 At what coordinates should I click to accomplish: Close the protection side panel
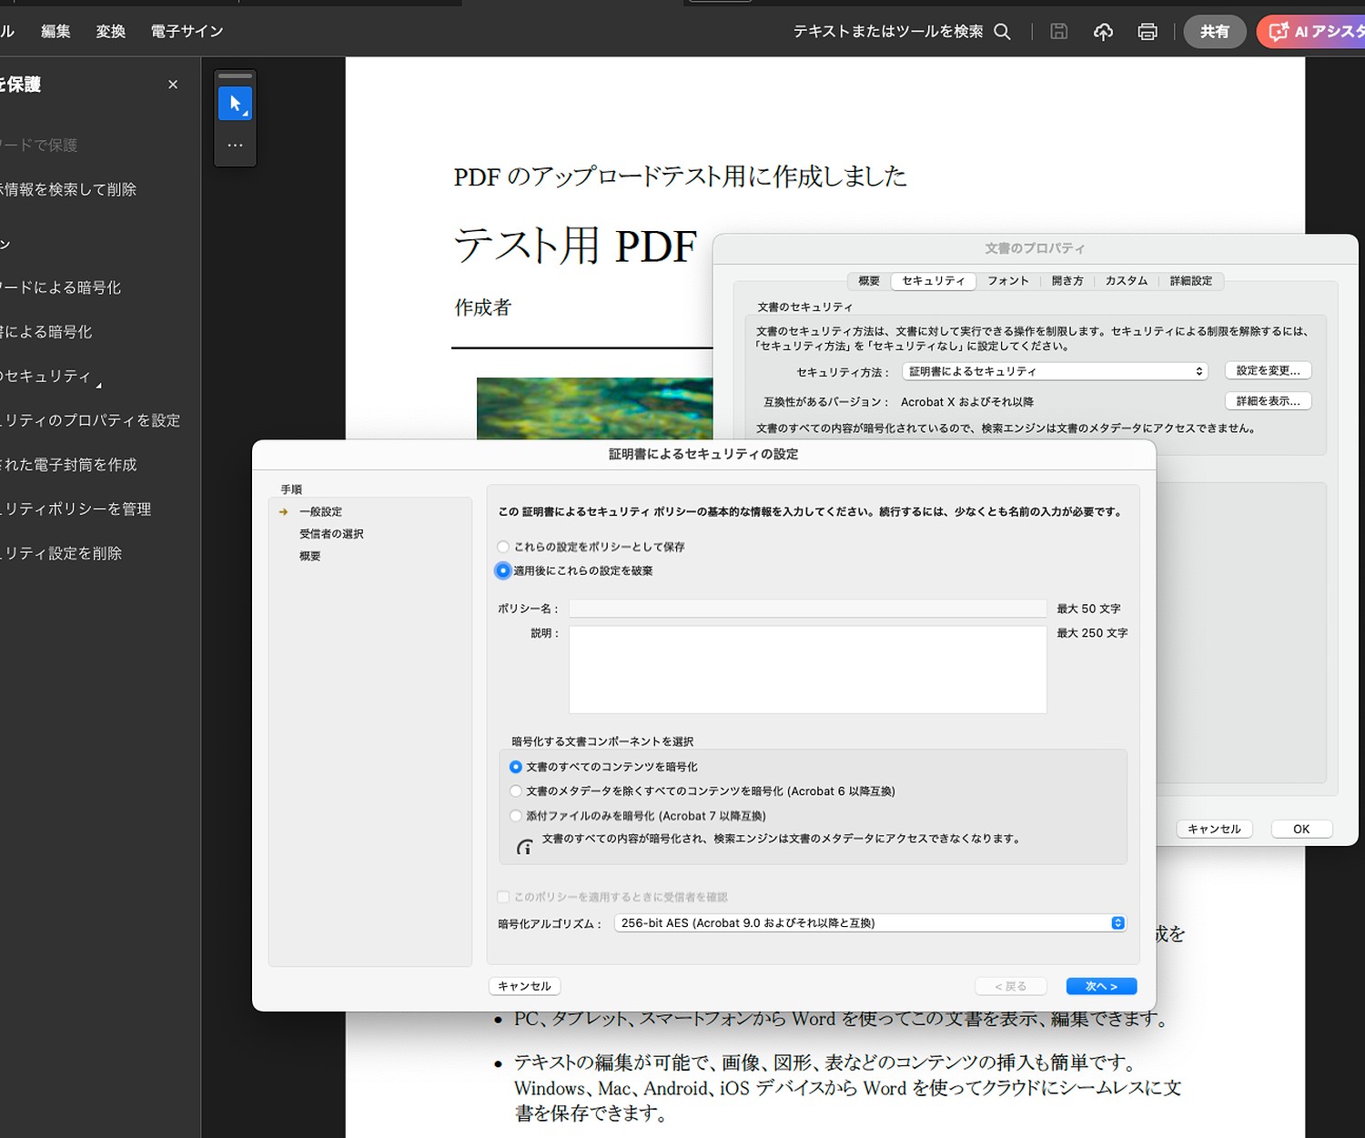[x=173, y=85]
